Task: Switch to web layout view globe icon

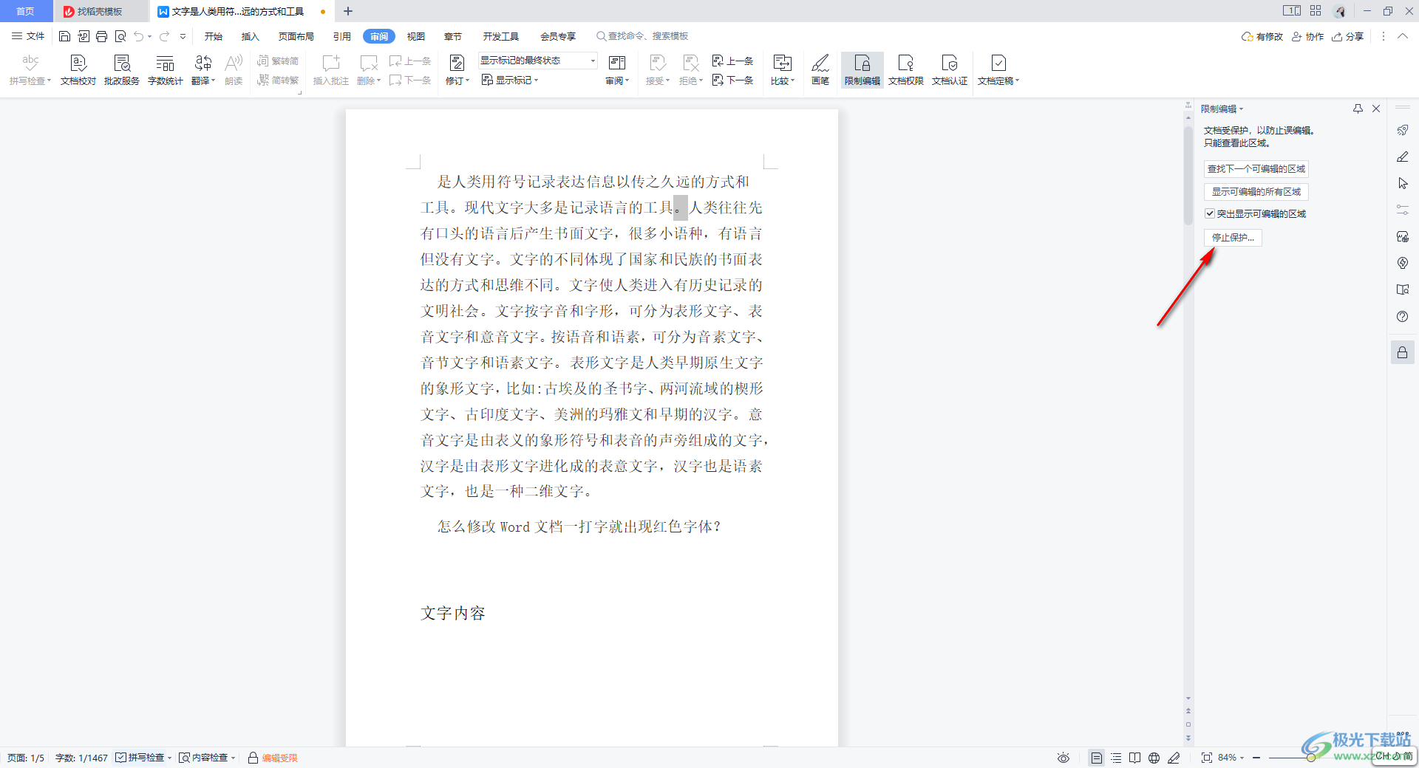Action: click(x=1154, y=758)
